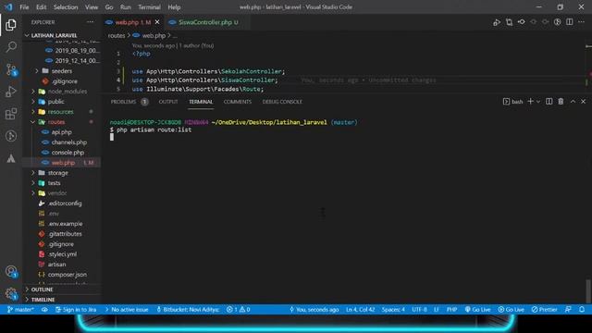Click Bitbucket: Novi Aditya status item
This screenshot has width=592, height=333.
pos(188,310)
